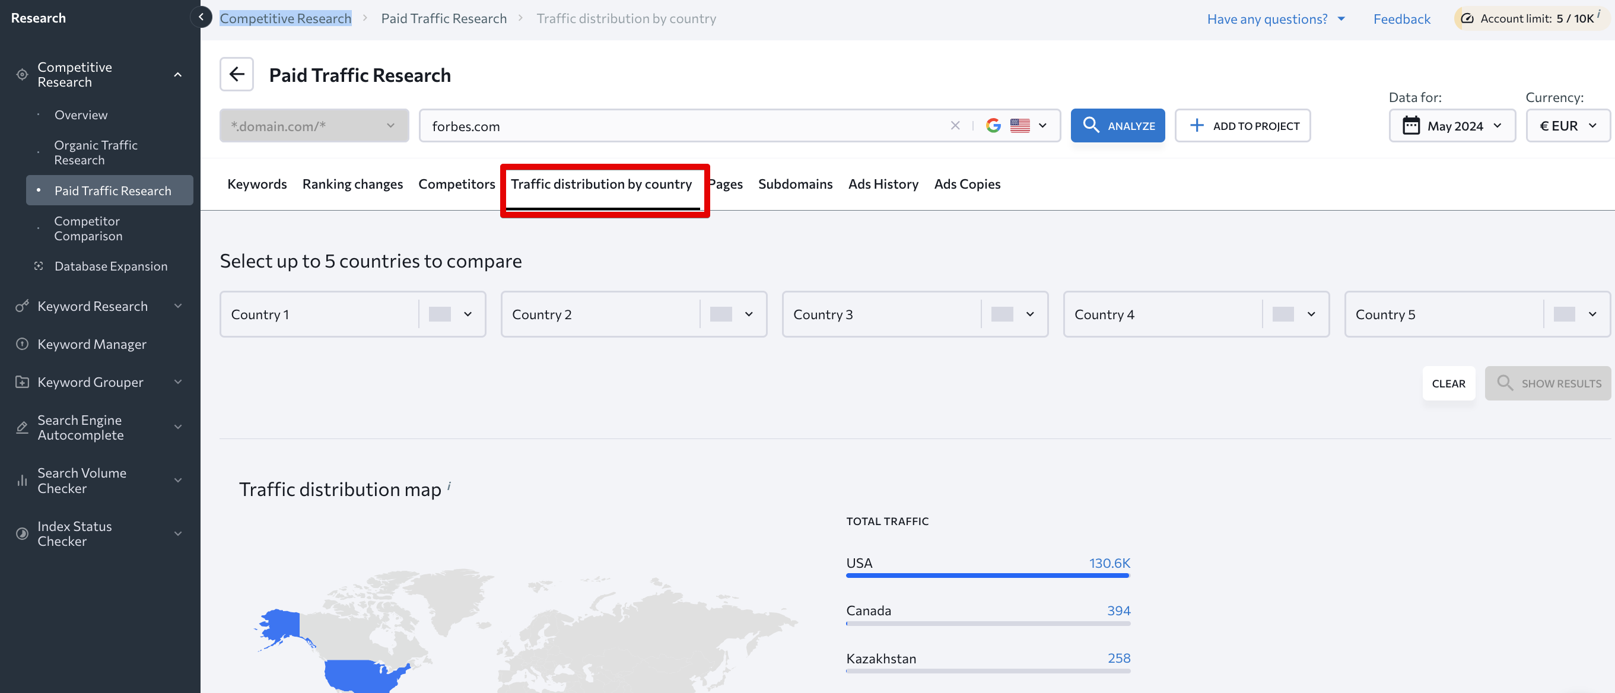Open the Country 3 dropdown
The image size is (1615, 693).
click(915, 314)
